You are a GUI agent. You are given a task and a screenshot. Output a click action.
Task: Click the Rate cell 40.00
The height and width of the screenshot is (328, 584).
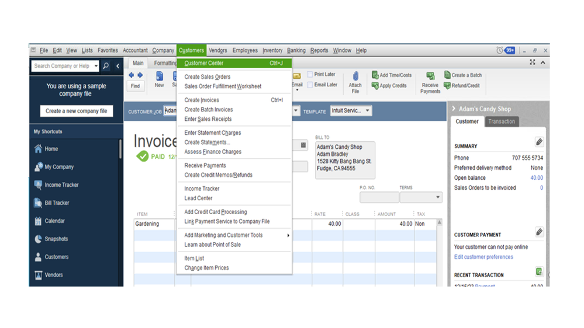coord(327,224)
